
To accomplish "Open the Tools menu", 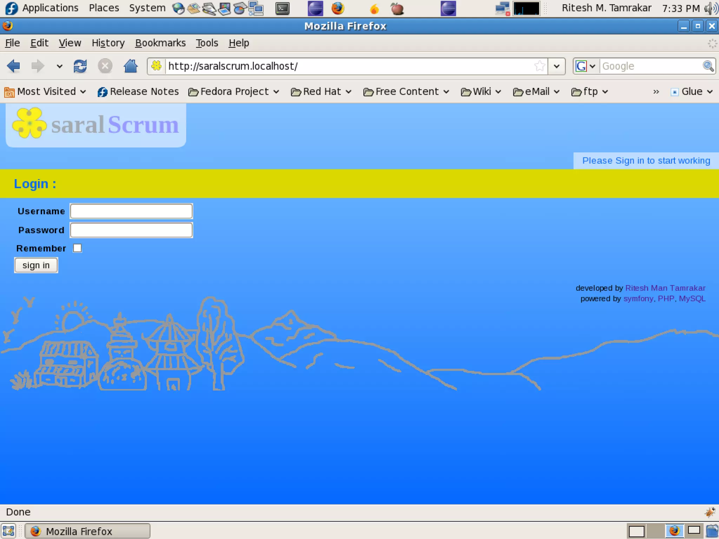I will coord(207,43).
